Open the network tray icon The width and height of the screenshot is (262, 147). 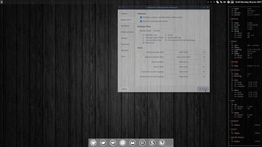click(221, 2)
